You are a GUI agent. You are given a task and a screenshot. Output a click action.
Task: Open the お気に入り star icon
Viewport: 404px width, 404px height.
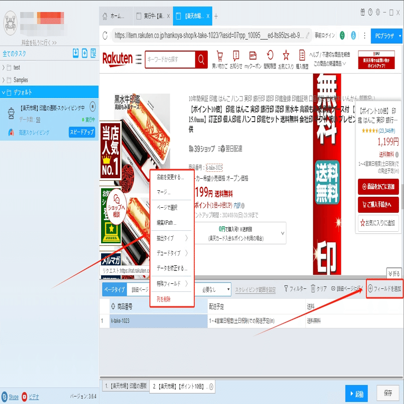286,55
